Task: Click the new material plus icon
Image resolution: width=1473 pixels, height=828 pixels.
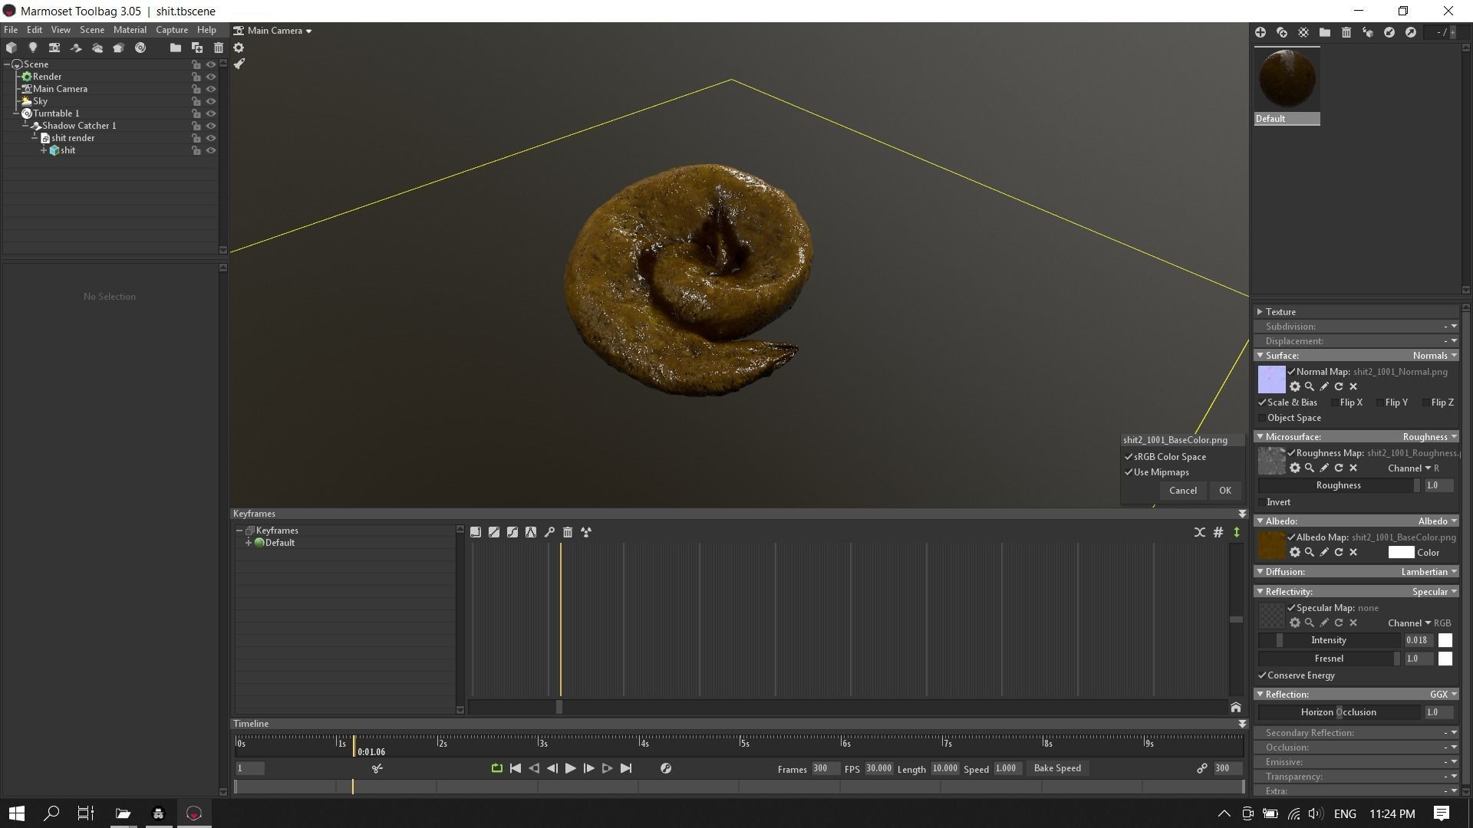Action: [1260, 32]
